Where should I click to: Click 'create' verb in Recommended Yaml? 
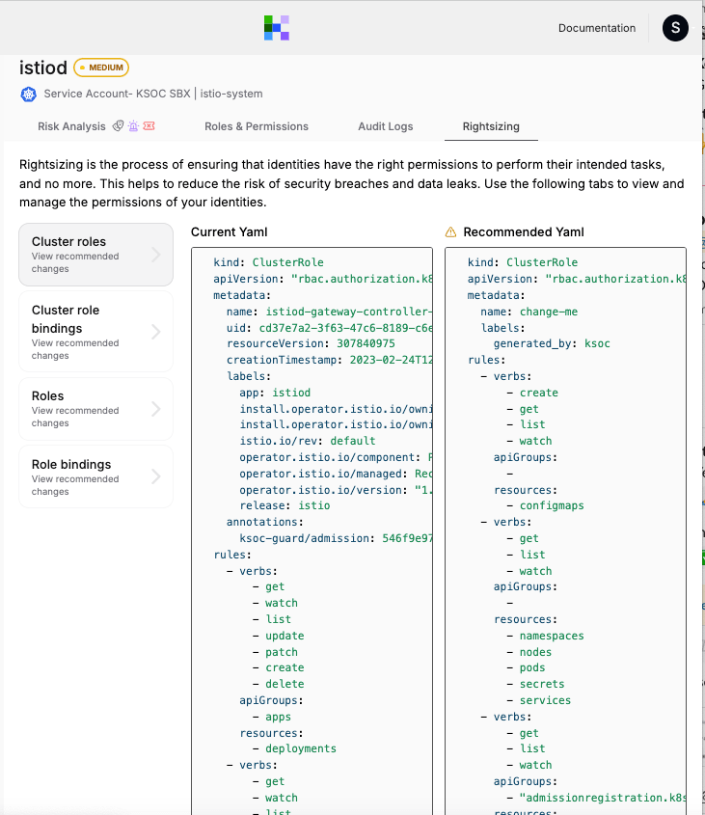coord(538,393)
